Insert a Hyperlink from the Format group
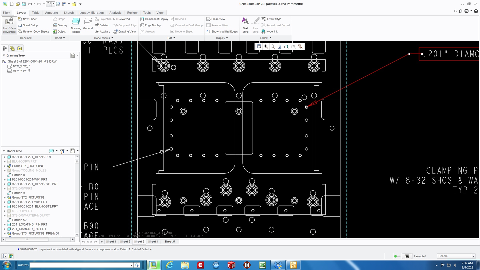 270,31
